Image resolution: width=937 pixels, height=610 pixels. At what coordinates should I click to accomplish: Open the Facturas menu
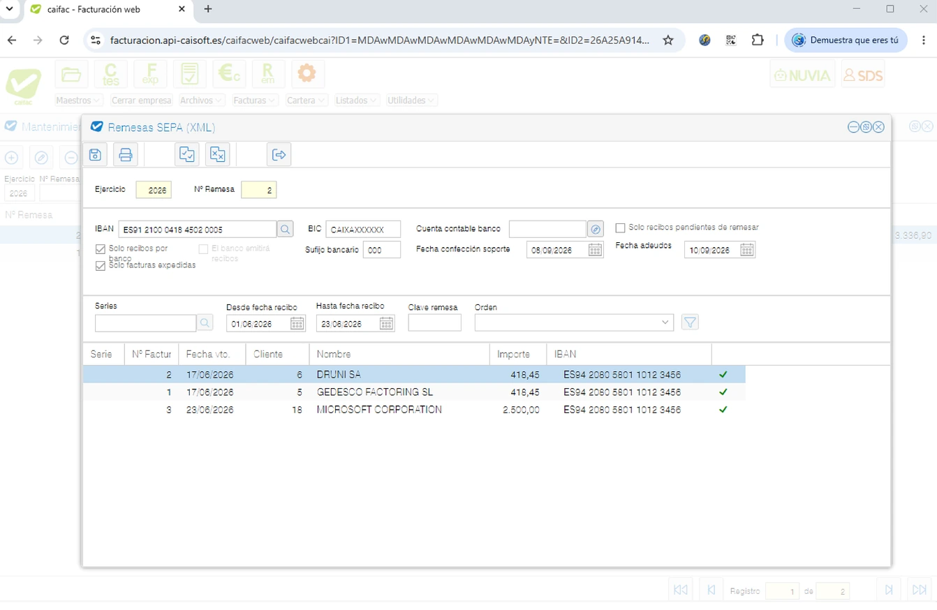[x=256, y=101]
